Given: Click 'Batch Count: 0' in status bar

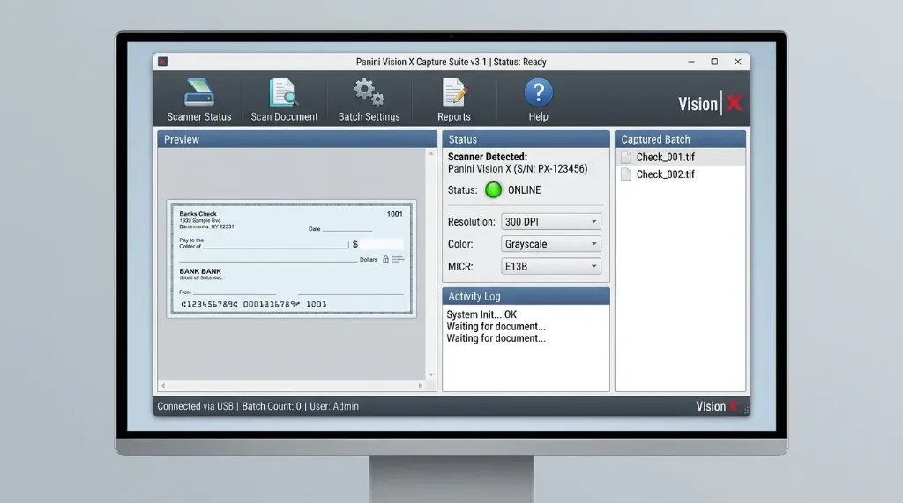Looking at the screenshot, I should coord(272,406).
